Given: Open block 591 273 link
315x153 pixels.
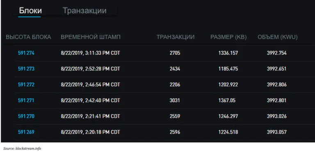Looking at the screenshot, I should pos(26,69).
